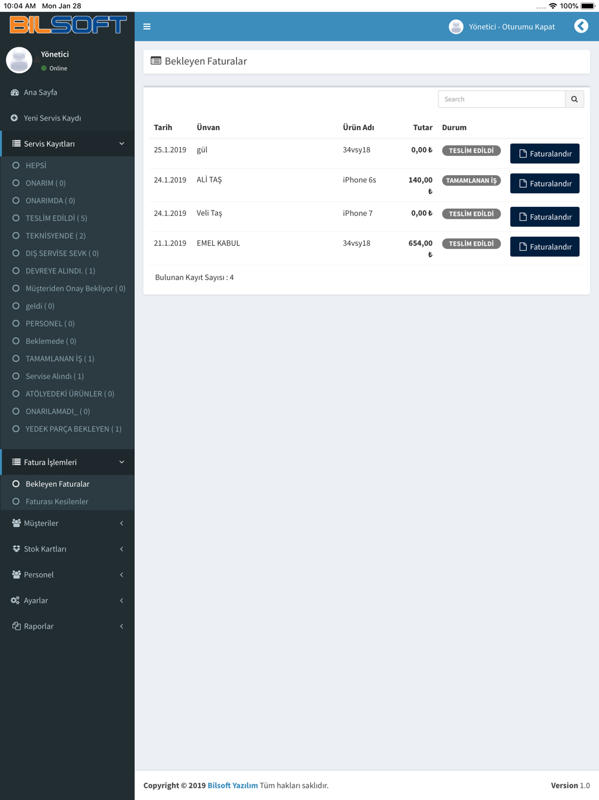Viewport: 599px width, 800px height.
Task: Click the Müşteriler people icon
Action: (x=16, y=523)
